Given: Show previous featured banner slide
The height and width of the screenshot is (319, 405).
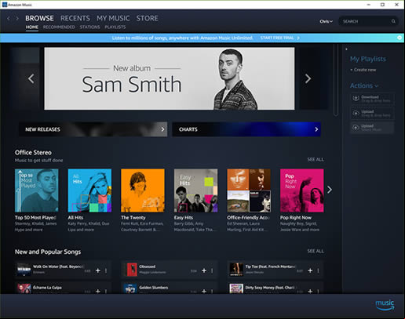Looking at the screenshot, I should click(x=31, y=78).
